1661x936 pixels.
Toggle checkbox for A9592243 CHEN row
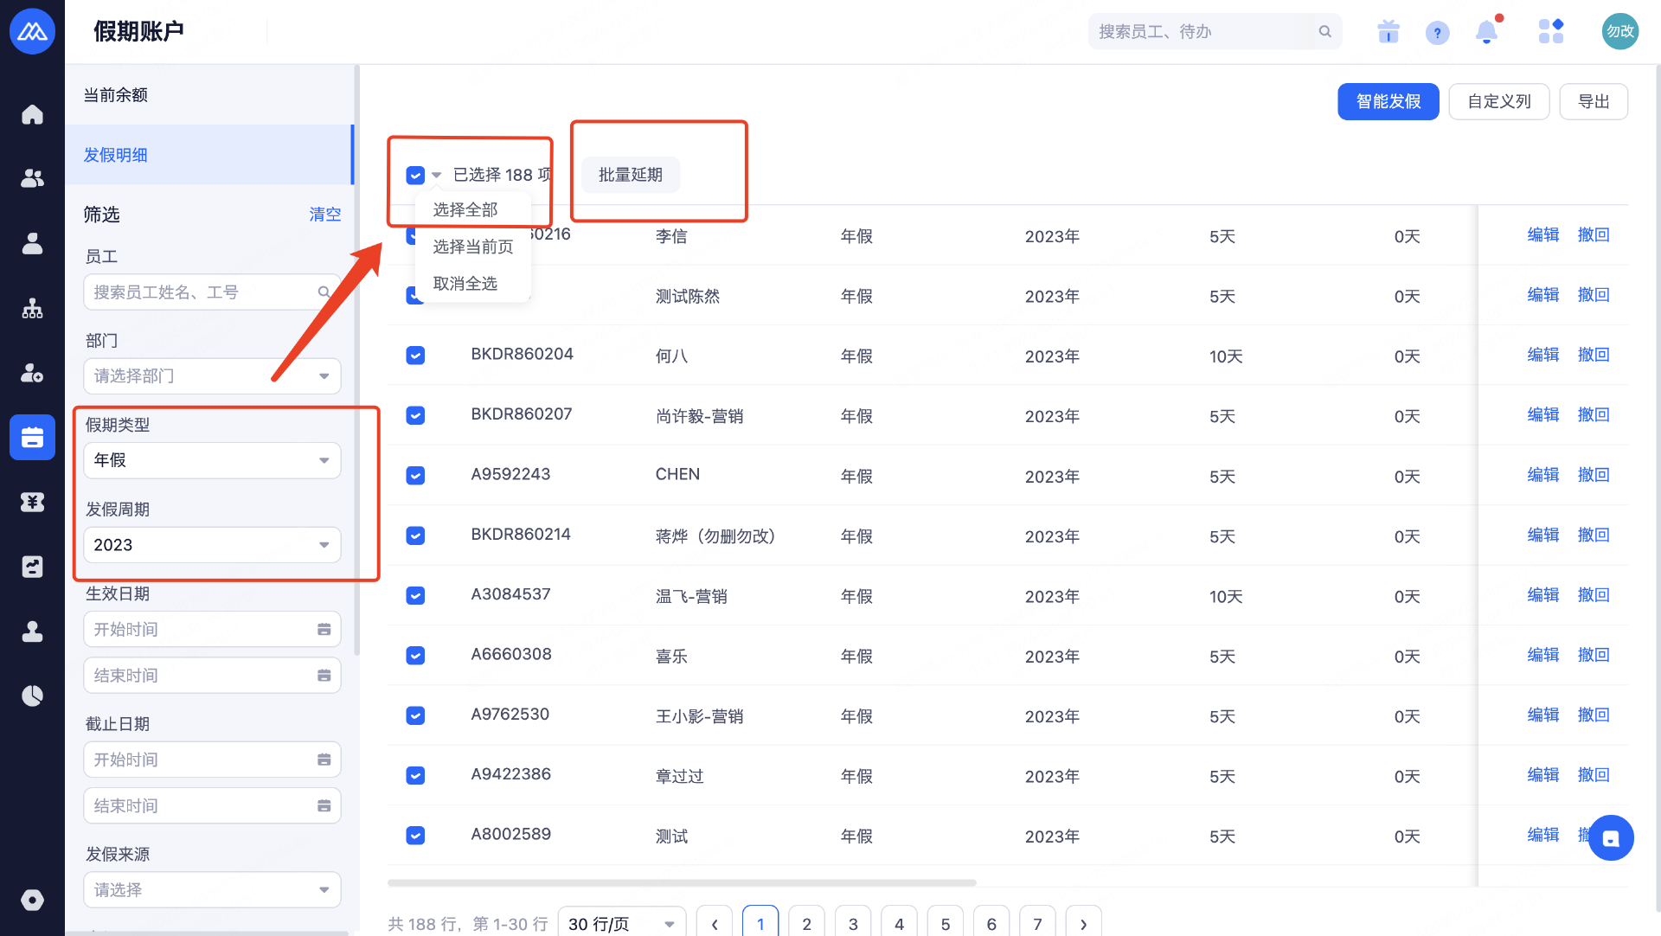[415, 476]
